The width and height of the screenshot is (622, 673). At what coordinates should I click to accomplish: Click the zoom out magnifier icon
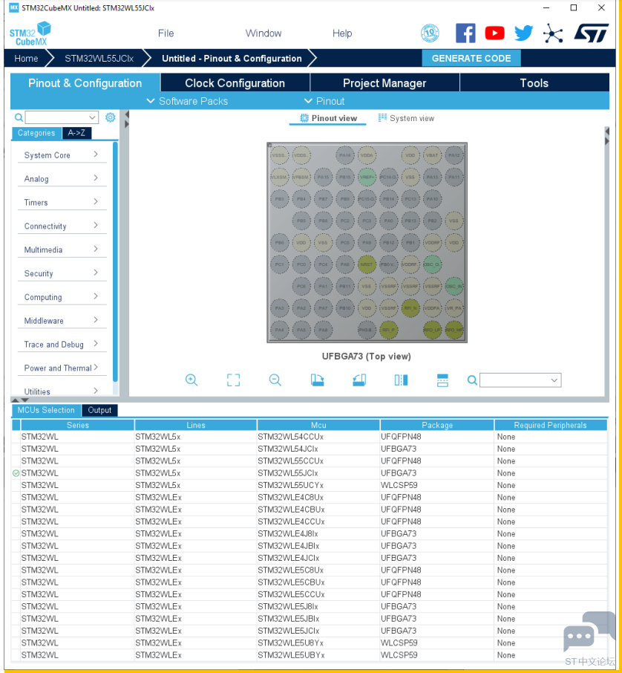coord(275,380)
